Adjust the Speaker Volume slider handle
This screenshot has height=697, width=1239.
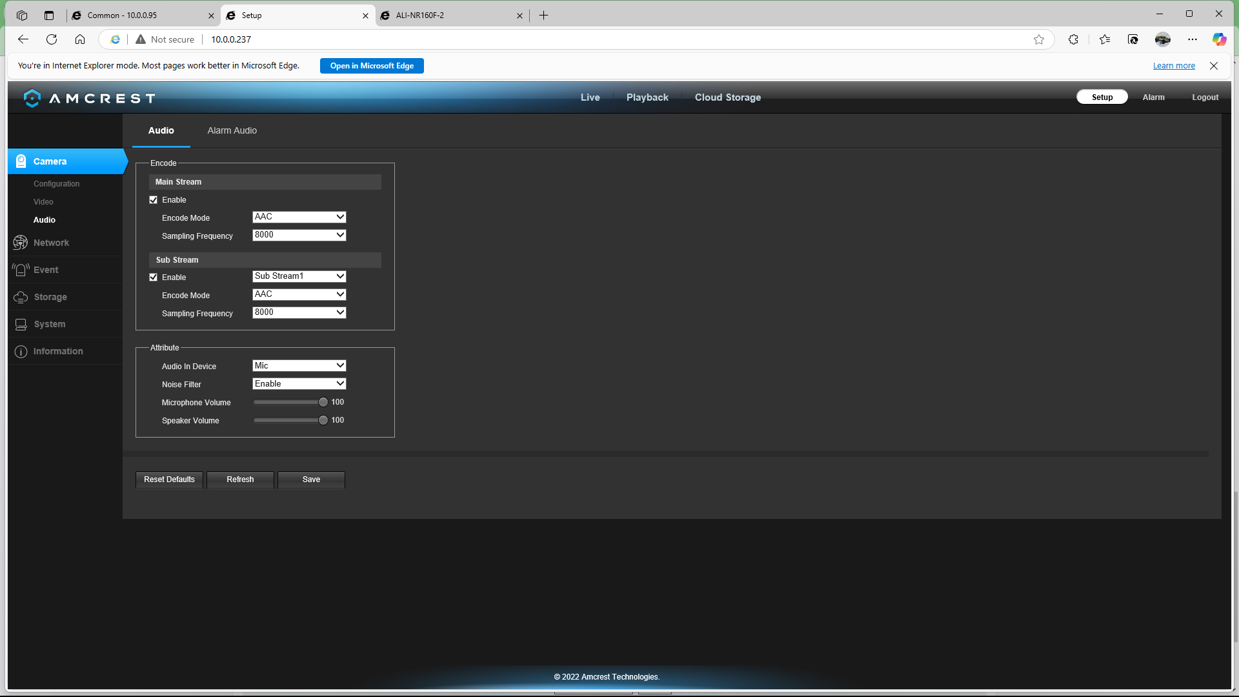coord(323,420)
